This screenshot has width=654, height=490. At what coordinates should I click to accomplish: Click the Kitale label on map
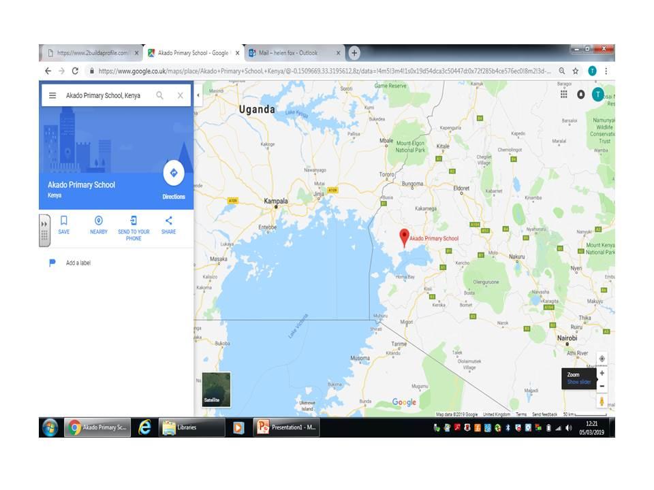click(x=443, y=146)
